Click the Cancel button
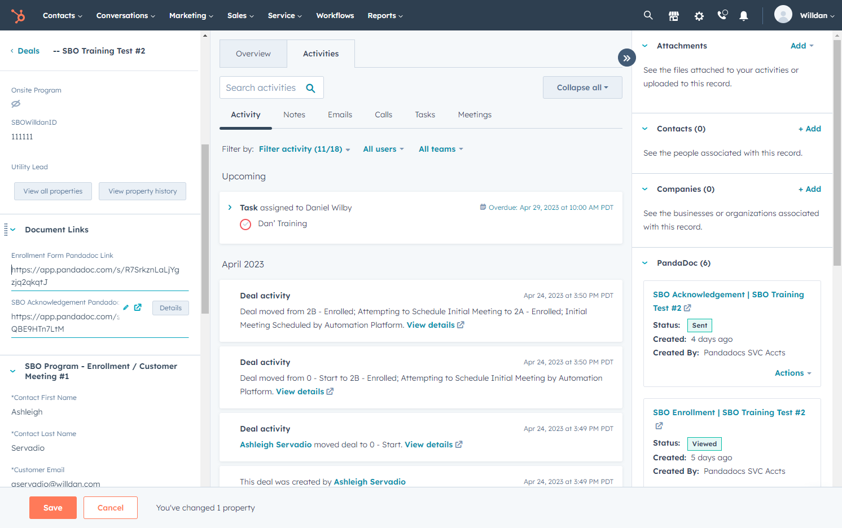Screen dimensions: 842x528 click(x=111, y=508)
